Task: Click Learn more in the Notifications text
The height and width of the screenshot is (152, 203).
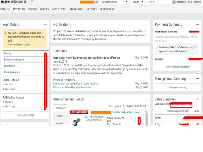Action: click(101, 39)
